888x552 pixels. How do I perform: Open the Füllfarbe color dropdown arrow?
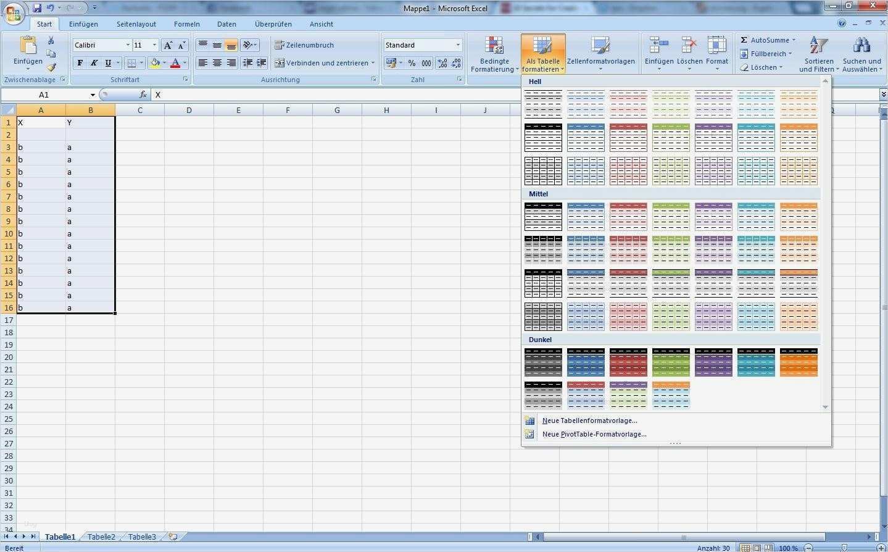[x=164, y=62]
